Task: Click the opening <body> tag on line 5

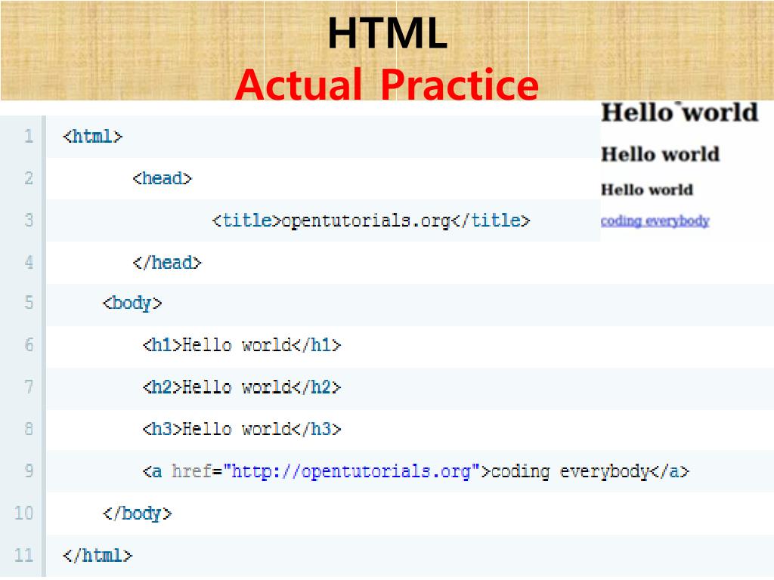Action: coord(132,303)
